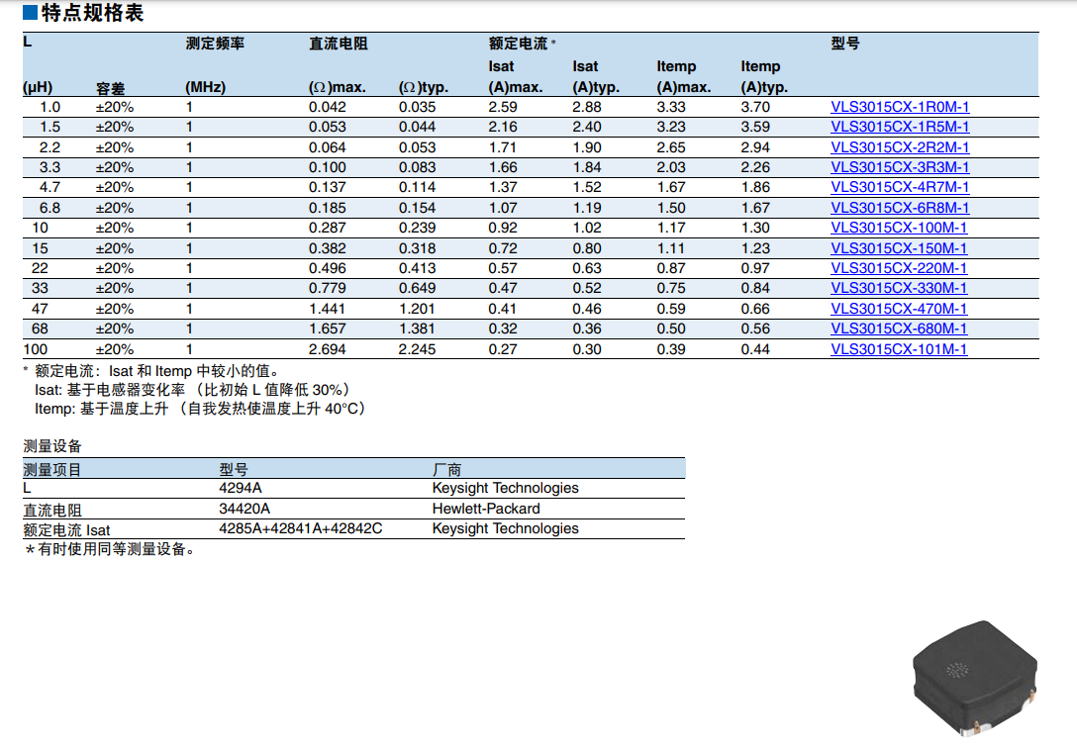Open the VLS3015CX-1R0M-1 part link
Screen dimensions: 1077x752
pyautogui.click(x=900, y=107)
